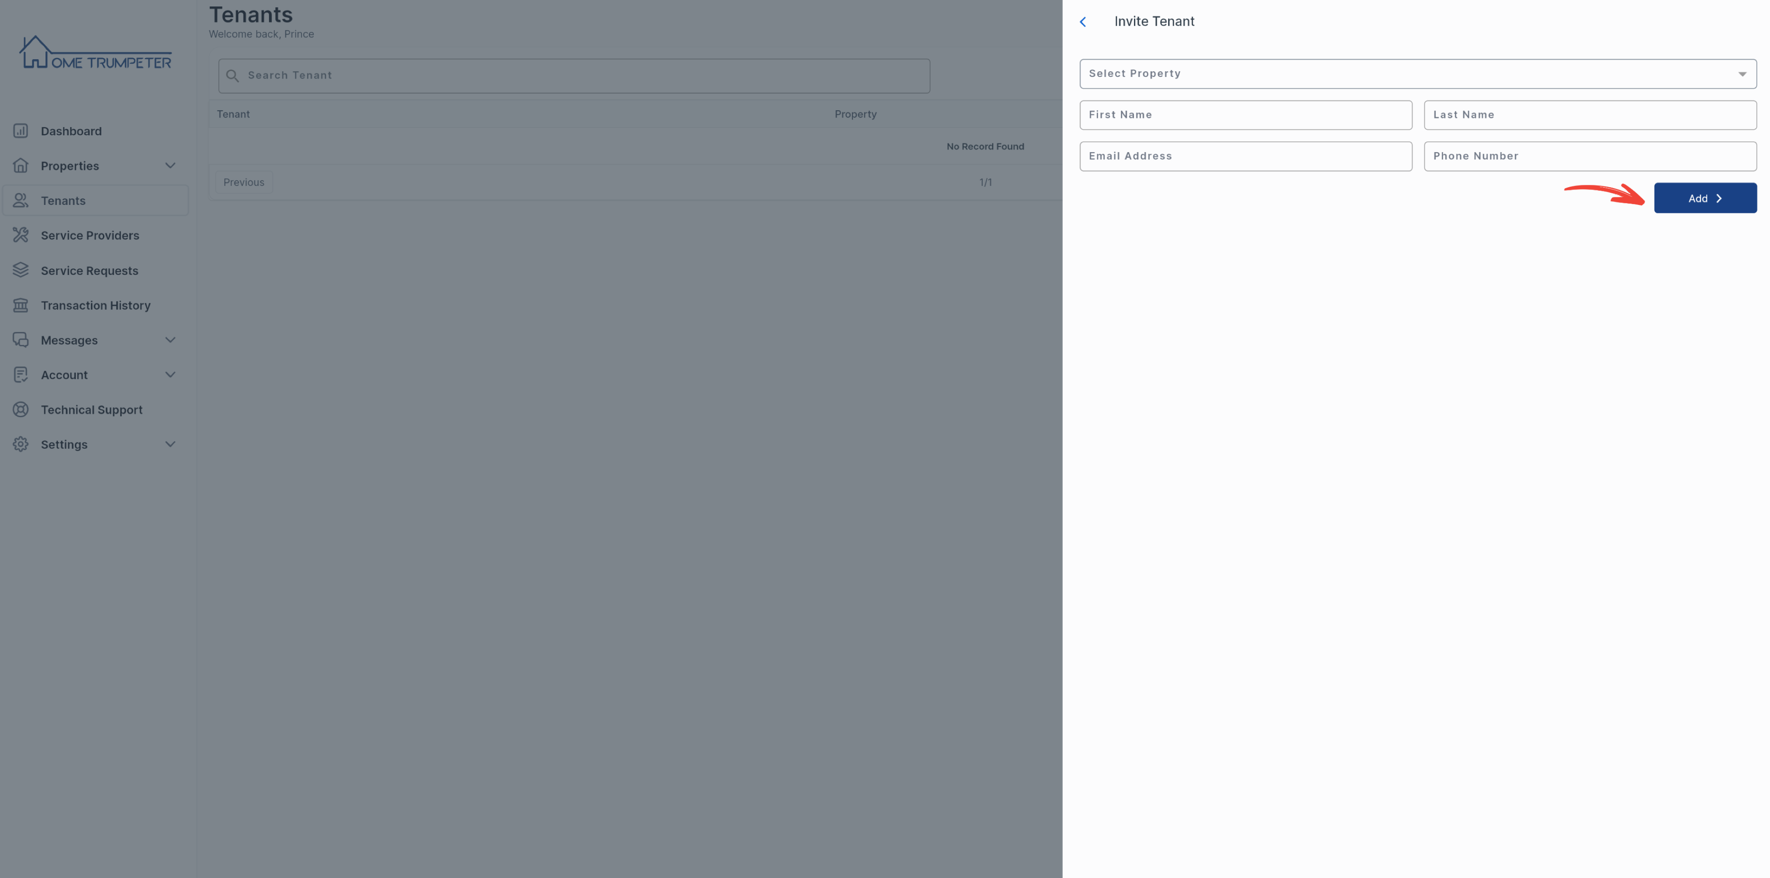The height and width of the screenshot is (878, 1770).
Task: Click the Welcome back, Prince text
Action: coord(261,34)
